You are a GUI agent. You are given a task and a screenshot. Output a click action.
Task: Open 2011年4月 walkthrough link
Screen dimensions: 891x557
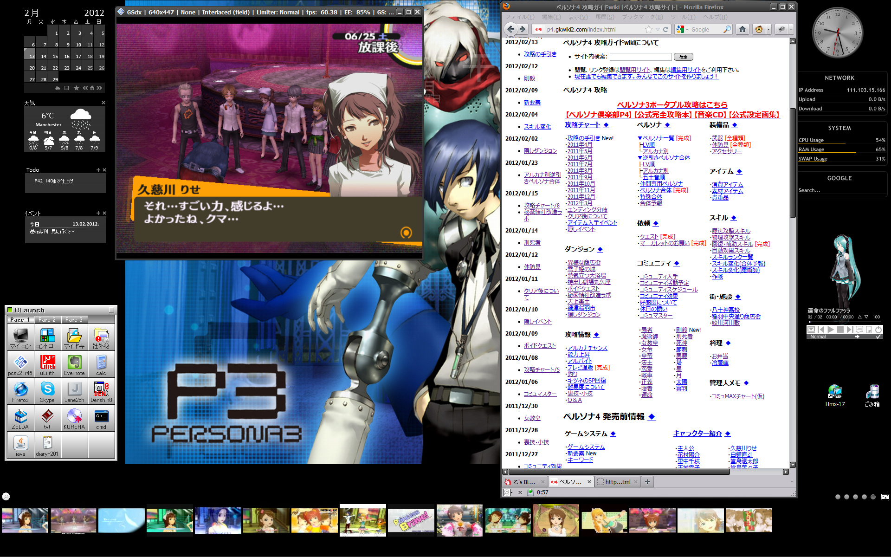[580, 145]
